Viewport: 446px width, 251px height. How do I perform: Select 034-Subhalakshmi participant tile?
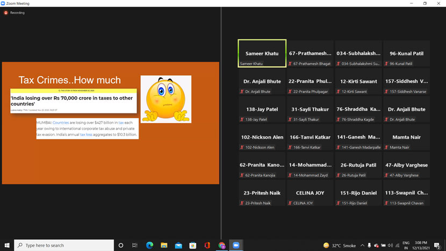tap(358, 54)
